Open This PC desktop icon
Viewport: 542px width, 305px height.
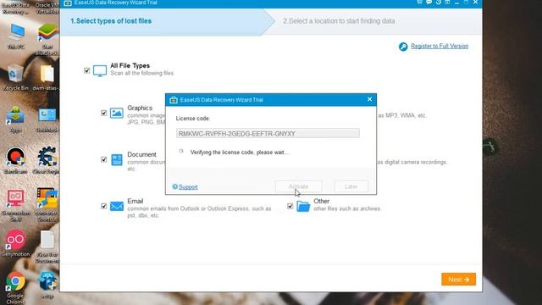[15, 36]
